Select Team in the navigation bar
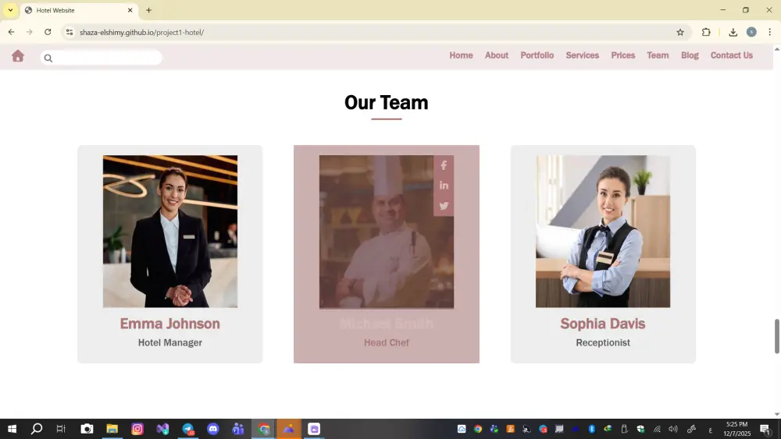The height and width of the screenshot is (439, 781). (x=658, y=55)
